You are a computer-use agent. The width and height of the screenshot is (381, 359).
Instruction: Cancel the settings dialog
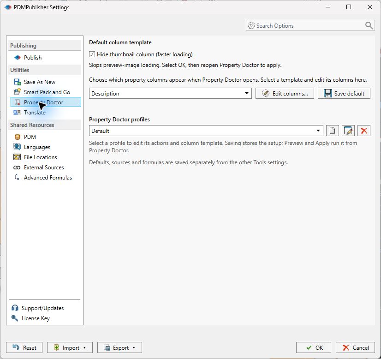[355, 347]
